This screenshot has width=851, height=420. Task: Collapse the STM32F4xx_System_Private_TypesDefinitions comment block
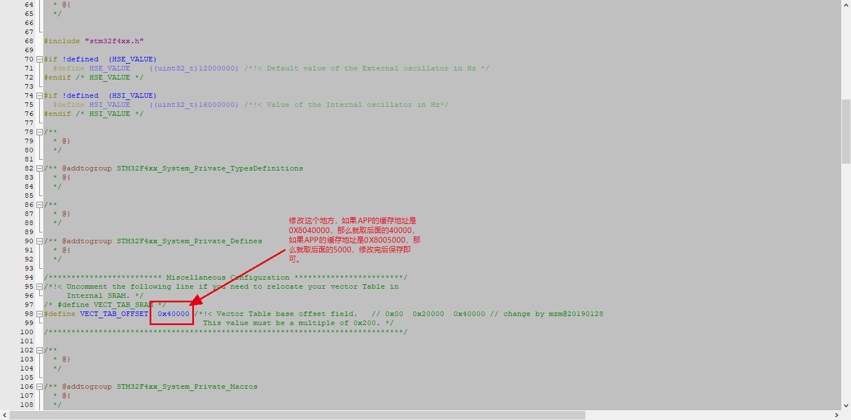[x=39, y=168]
